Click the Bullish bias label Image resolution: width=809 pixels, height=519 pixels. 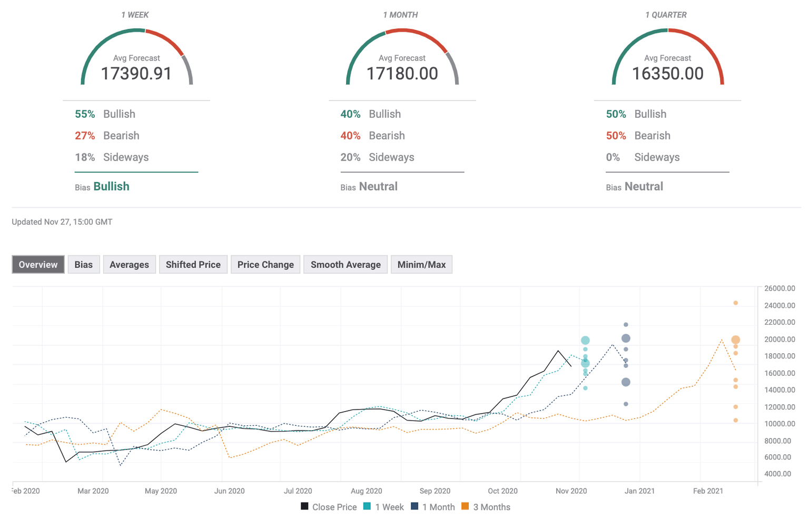point(112,186)
